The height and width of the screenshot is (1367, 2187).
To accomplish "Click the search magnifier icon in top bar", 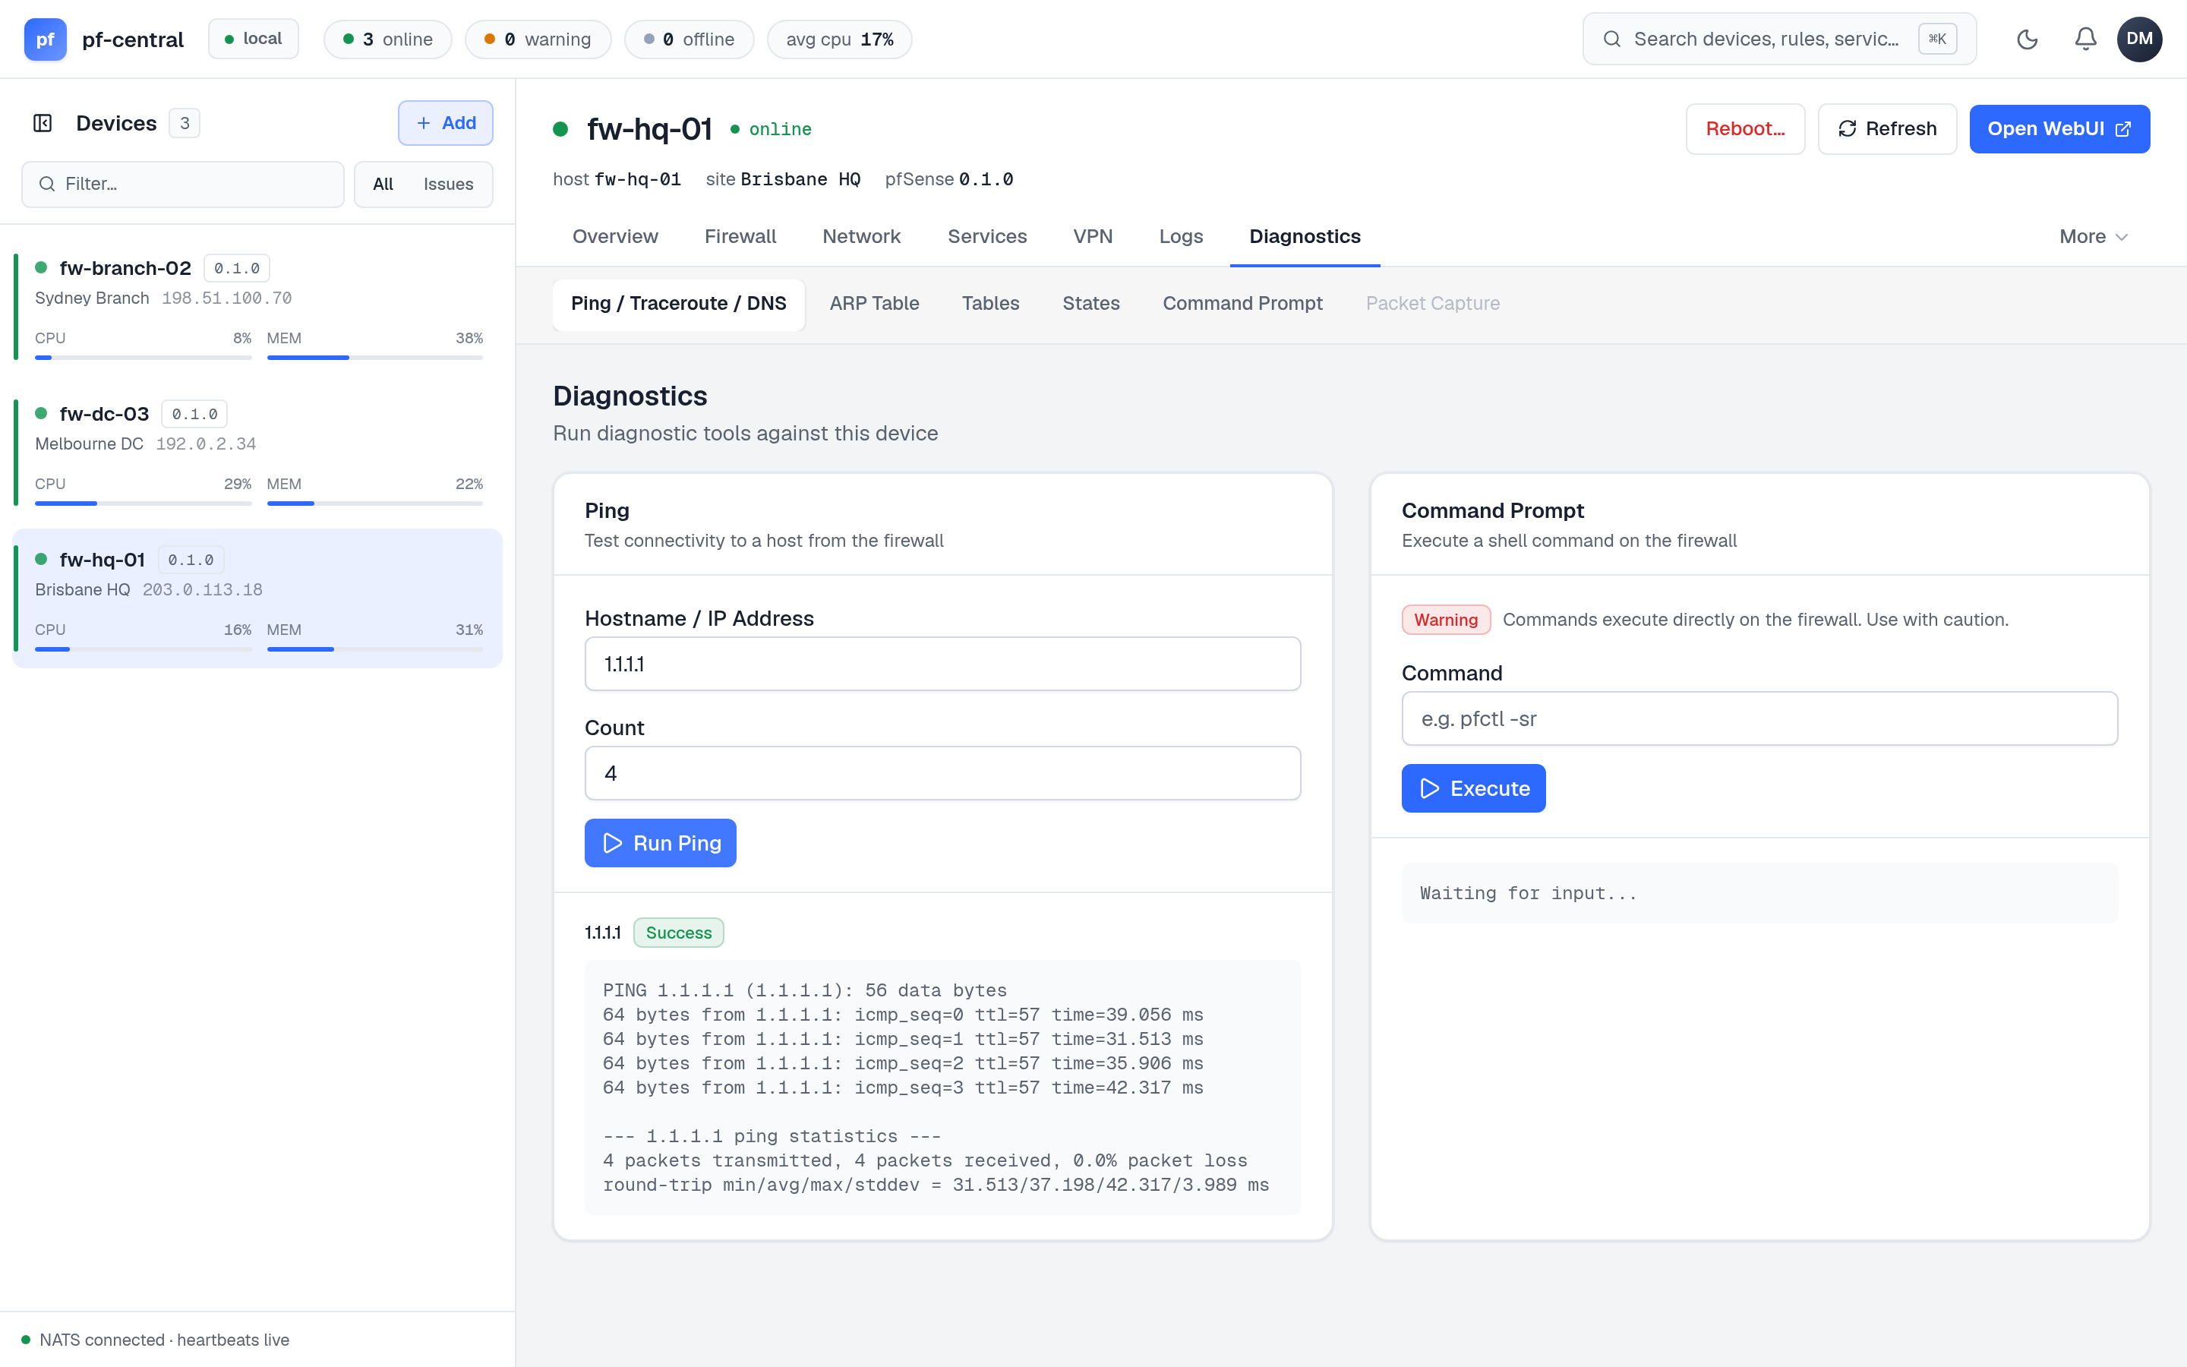I will (x=1611, y=39).
